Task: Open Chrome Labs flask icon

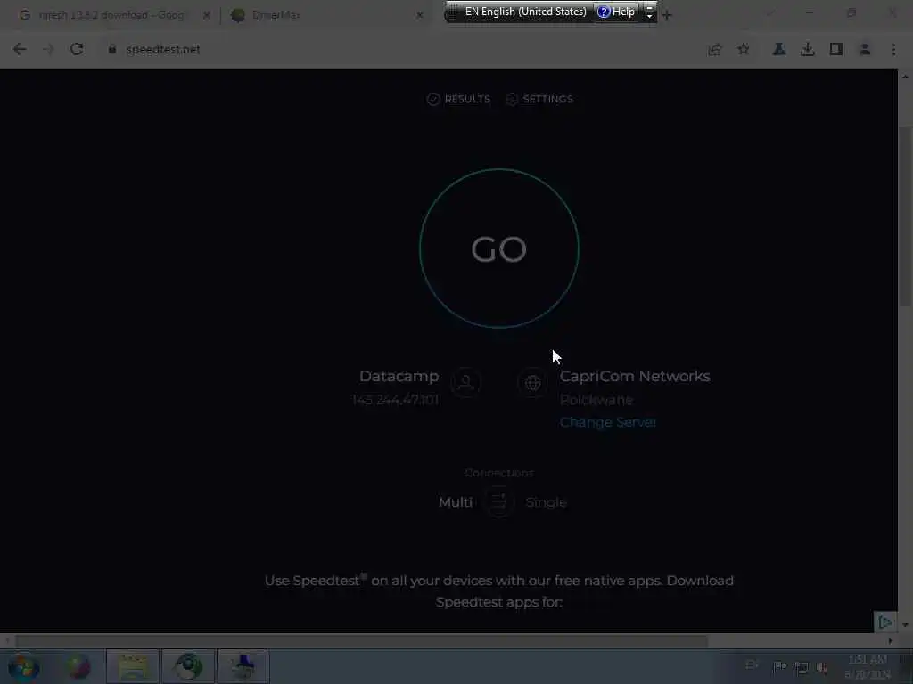Action: [778, 50]
